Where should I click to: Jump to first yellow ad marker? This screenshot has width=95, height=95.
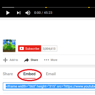(46, 7)
